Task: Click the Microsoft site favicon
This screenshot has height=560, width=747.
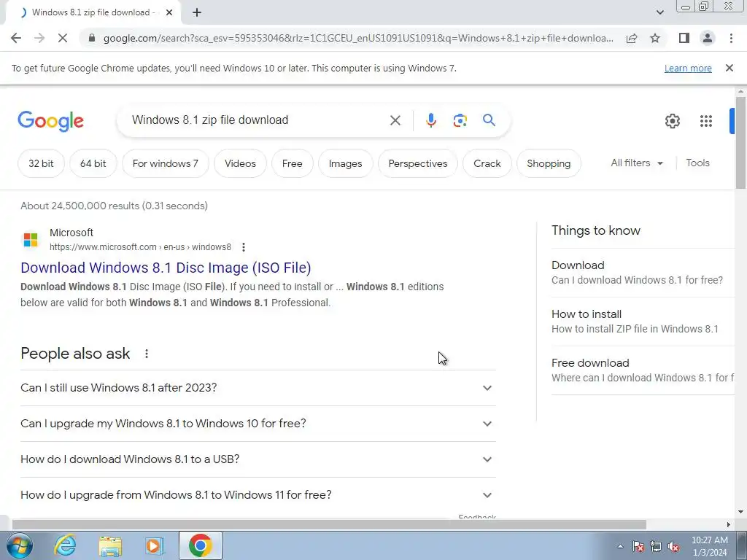Action: [31, 239]
